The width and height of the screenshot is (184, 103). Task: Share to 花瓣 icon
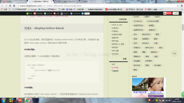(56, 14)
